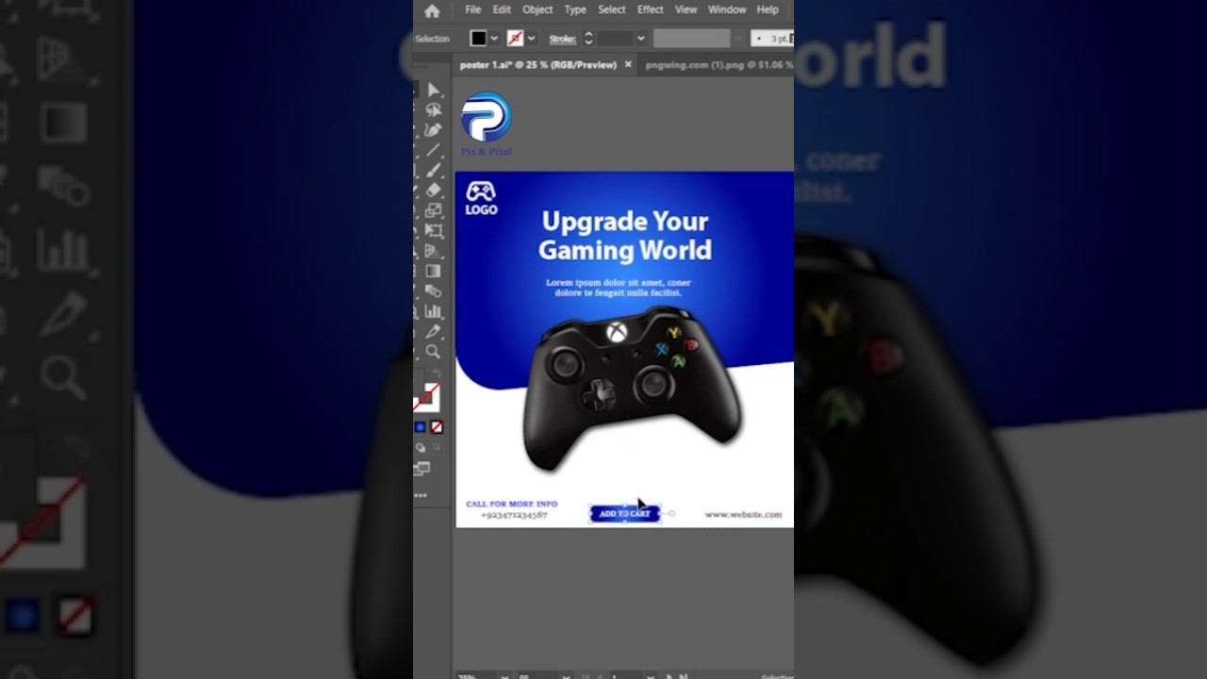This screenshot has width=1207, height=679.
Task: Click the Draw Normal mode icon
Action: point(421,448)
